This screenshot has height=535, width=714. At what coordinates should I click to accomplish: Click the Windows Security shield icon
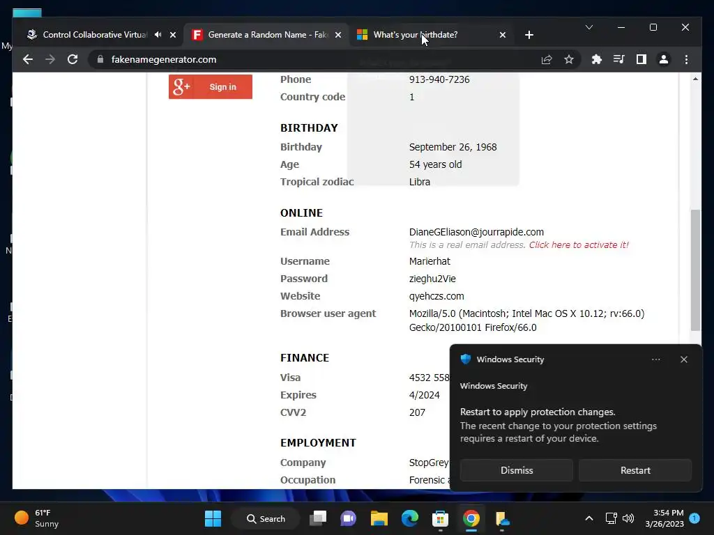pos(465,359)
